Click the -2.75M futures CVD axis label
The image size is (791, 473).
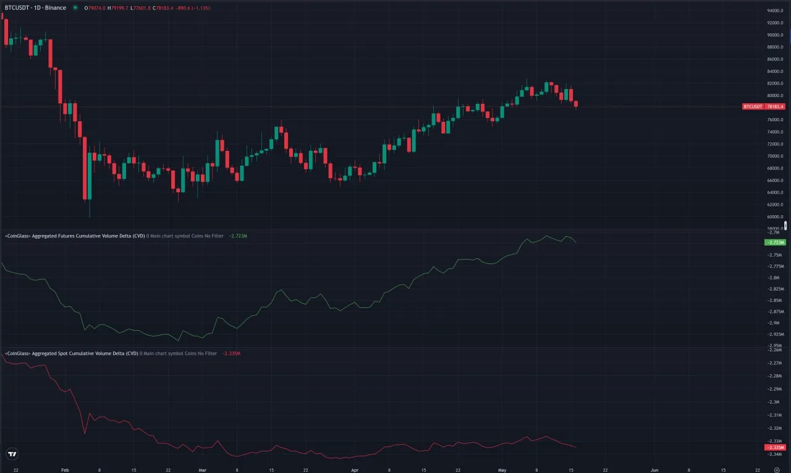[x=775, y=255]
